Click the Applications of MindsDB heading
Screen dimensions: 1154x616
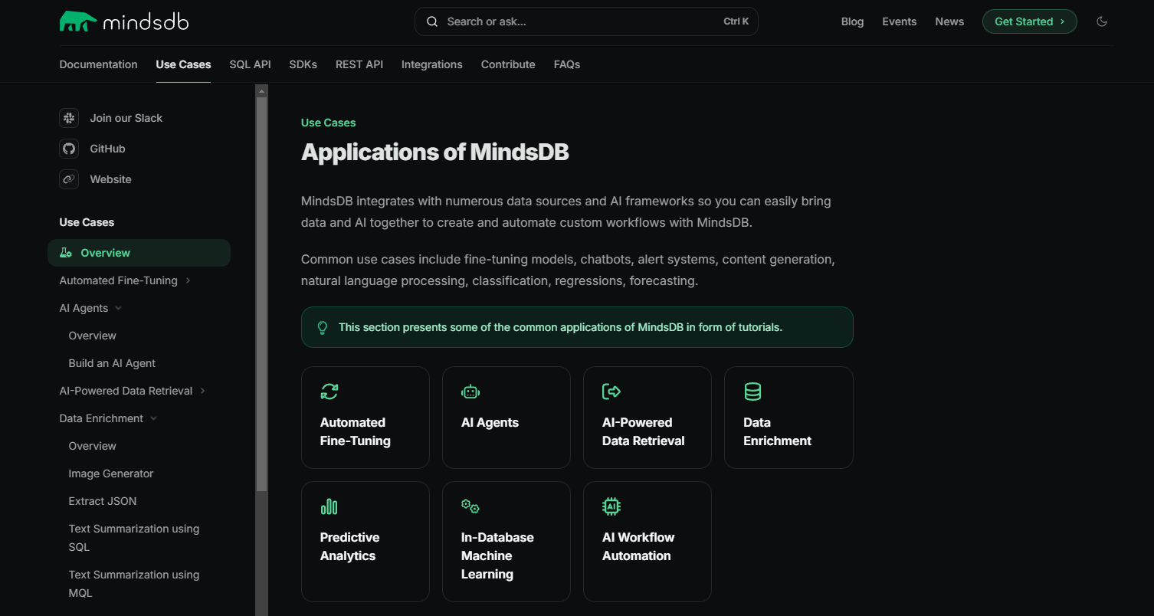[x=434, y=152]
